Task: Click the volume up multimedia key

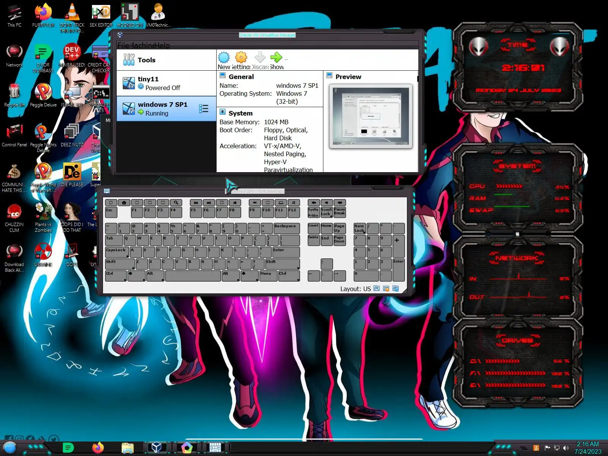Action: (x=340, y=203)
